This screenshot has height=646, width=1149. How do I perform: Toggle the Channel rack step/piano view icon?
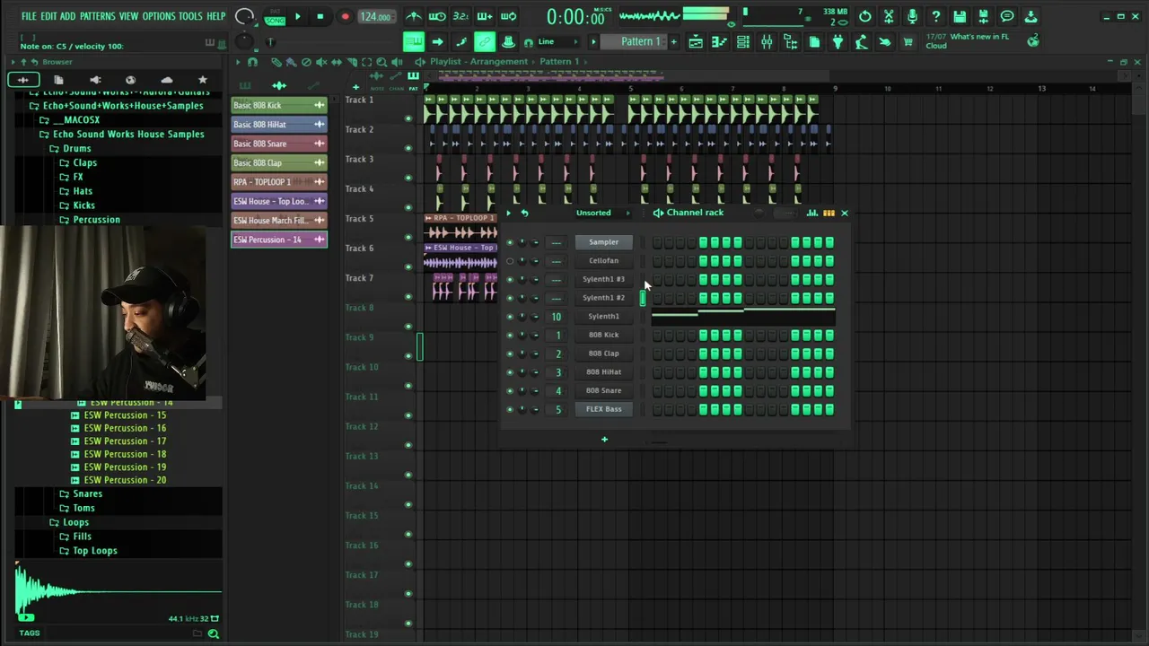tap(829, 213)
